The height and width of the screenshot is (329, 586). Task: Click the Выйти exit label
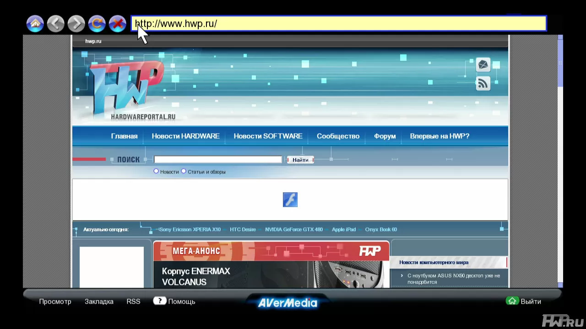point(531,302)
